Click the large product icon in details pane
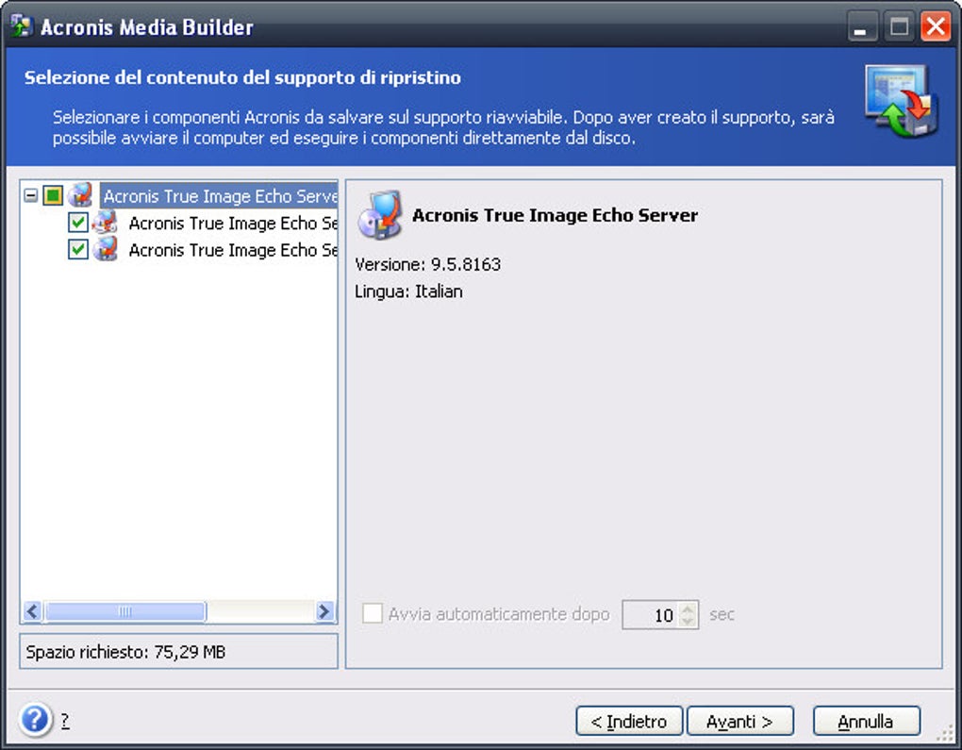This screenshot has width=962, height=750. (380, 215)
